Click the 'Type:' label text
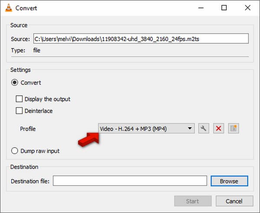Viewport: 260px width, 213px height. point(18,50)
